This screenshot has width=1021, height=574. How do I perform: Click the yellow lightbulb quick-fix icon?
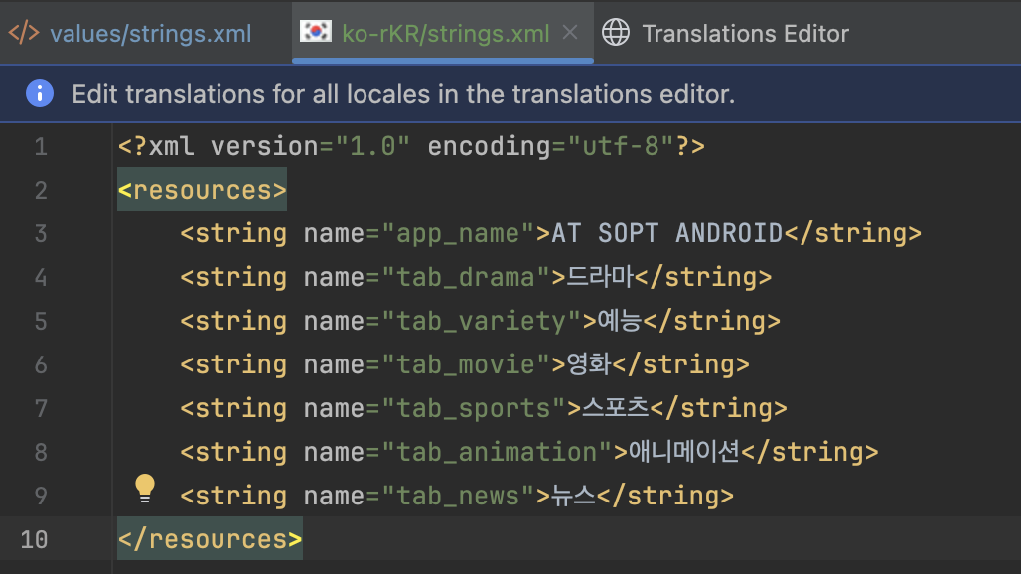[x=145, y=488]
